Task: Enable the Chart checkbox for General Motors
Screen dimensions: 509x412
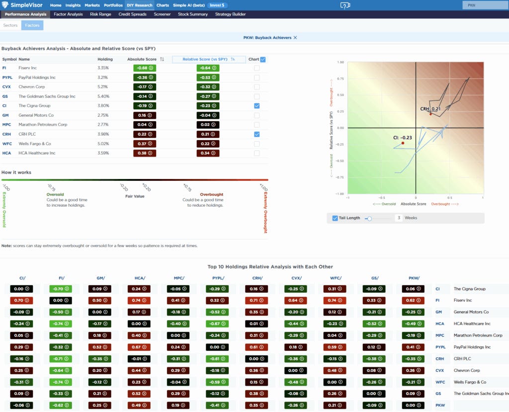Action: (256, 115)
